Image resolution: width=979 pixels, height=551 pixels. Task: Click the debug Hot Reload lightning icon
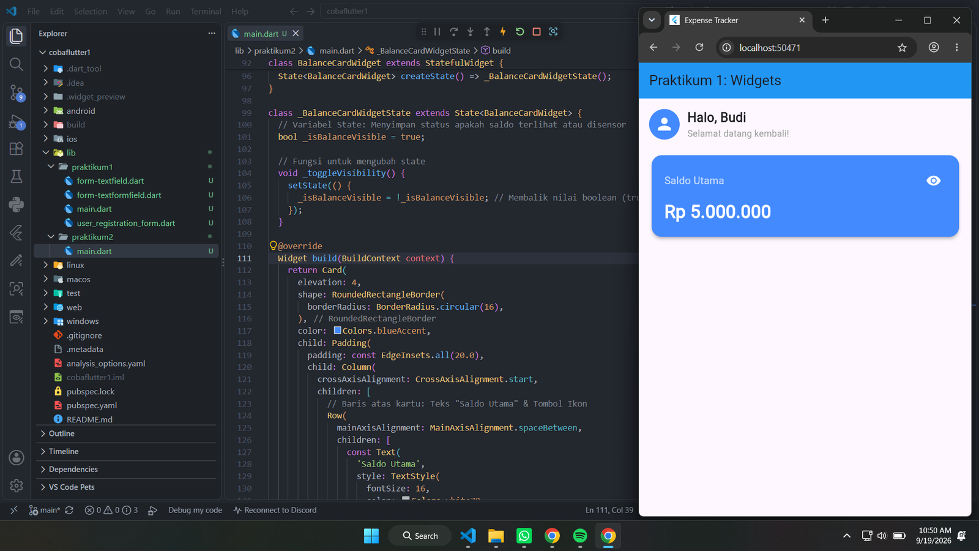(x=503, y=32)
